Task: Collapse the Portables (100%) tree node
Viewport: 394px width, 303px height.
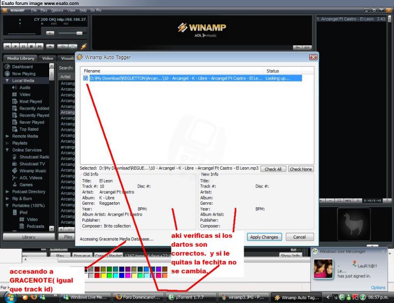Action: (x=7, y=205)
